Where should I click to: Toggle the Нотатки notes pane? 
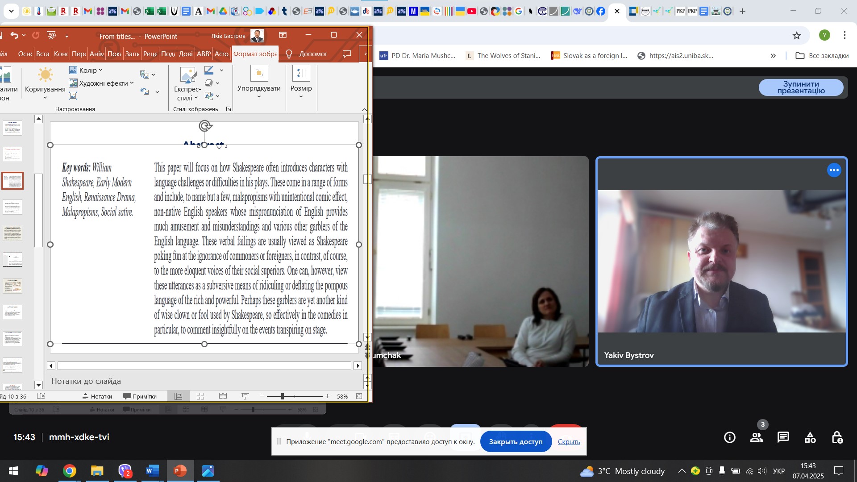97,396
